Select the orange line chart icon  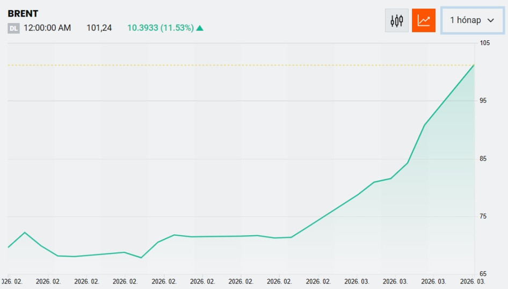(424, 20)
